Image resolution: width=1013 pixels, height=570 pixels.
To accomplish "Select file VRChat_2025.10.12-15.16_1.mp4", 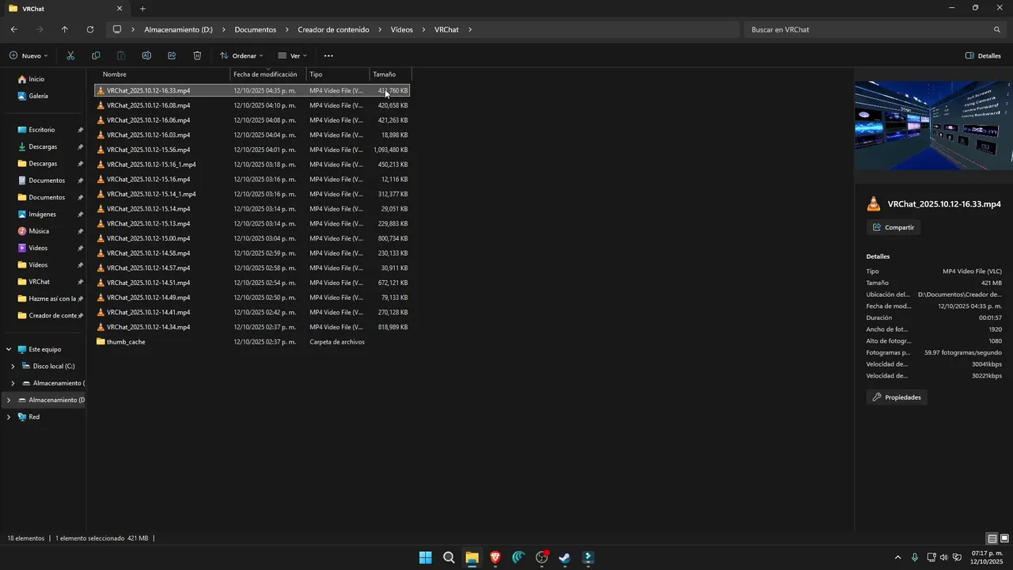I will pos(252,165).
